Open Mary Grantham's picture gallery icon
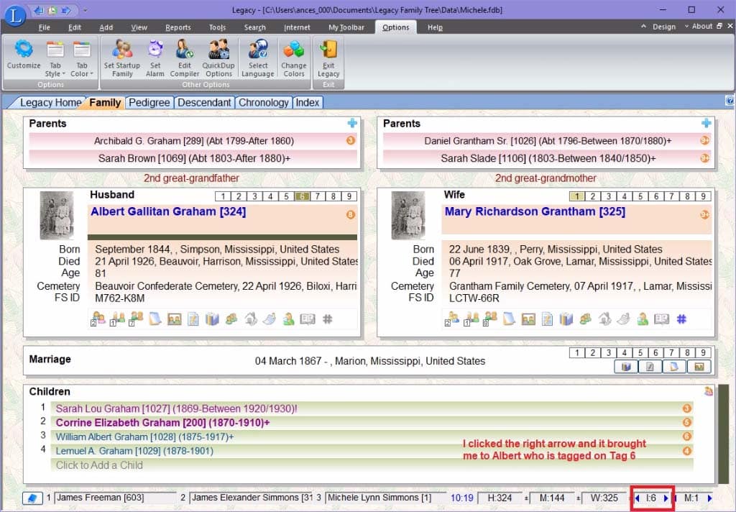 coord(528,319)
